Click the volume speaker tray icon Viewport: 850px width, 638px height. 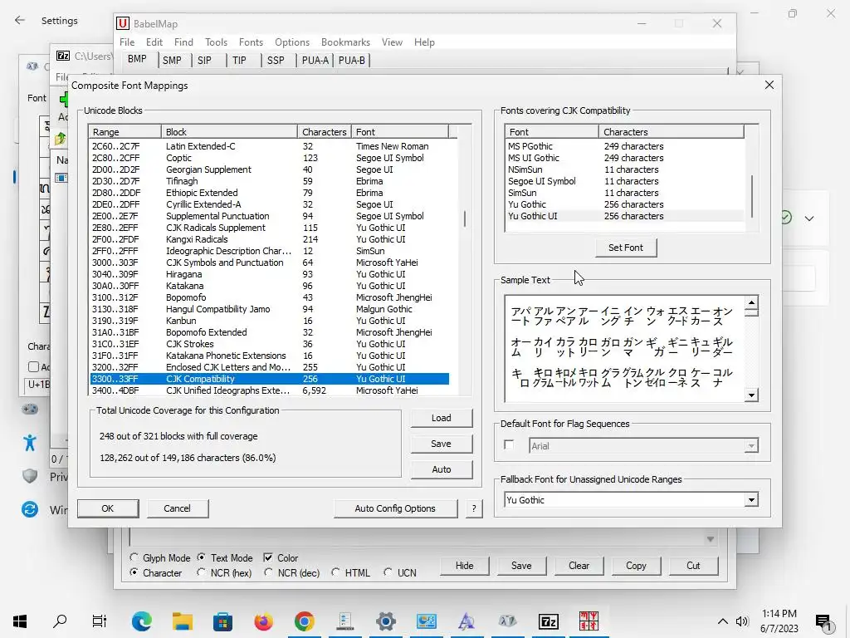(741, 621)
